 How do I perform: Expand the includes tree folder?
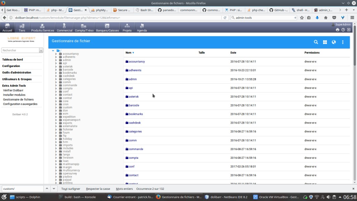(56, 148)
